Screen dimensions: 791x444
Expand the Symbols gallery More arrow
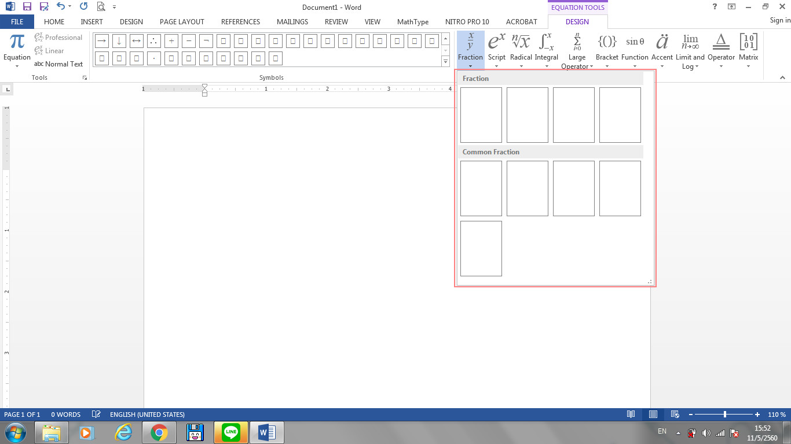pos(445,61)
